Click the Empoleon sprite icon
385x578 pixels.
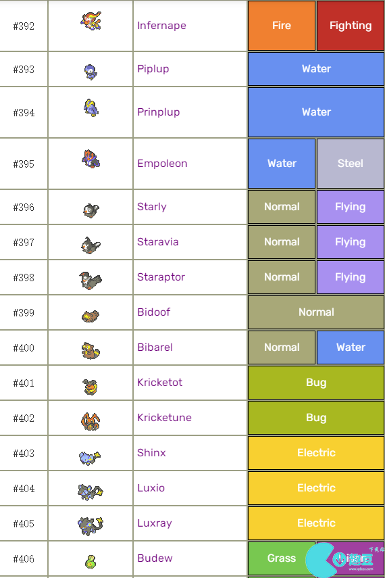(91, 159)
